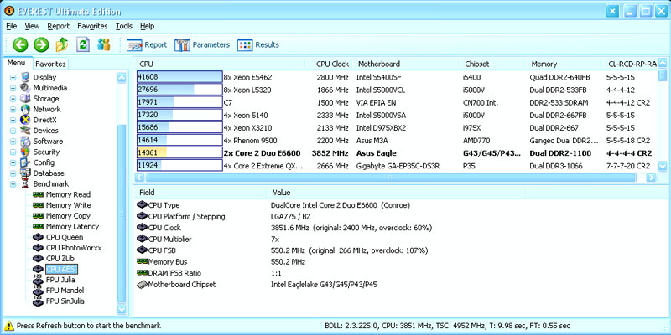The width and height of the screenshot is (671, 335).
Task: Open the File menu
Action: [x=12, y=26]
